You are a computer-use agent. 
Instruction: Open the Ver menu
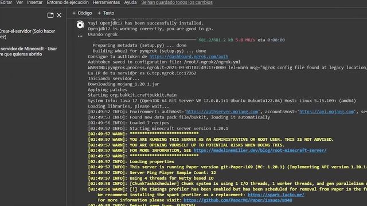[x=19, y=2]
